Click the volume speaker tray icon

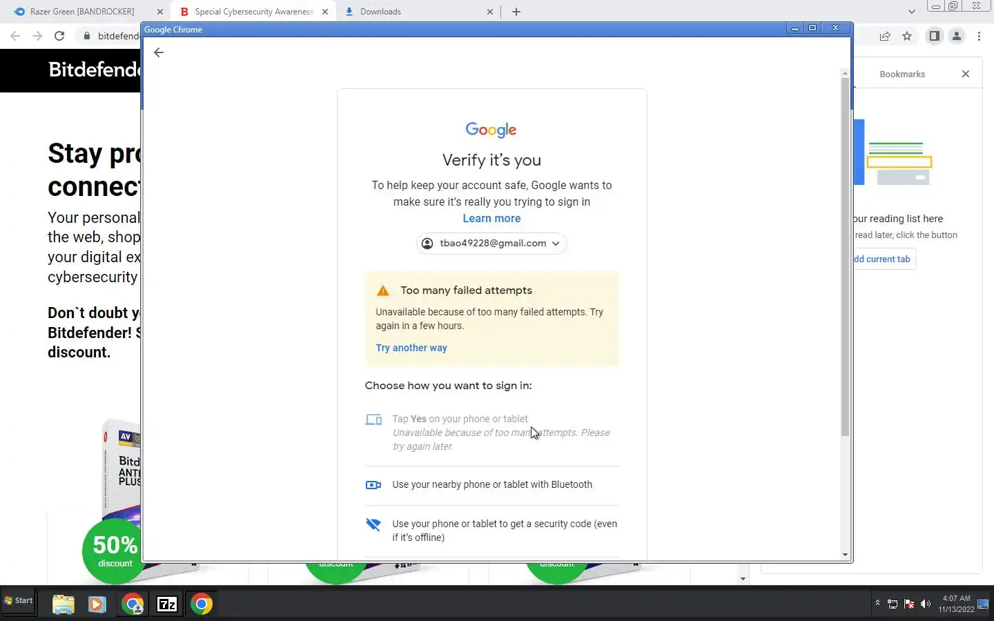click(x=926, y=604)
